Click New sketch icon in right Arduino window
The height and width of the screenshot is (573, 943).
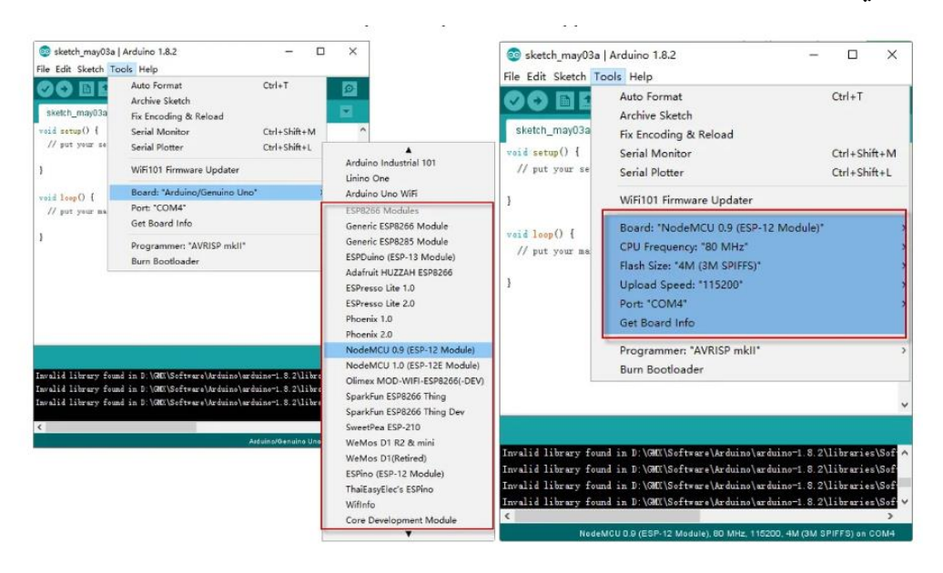click(563, 101)
